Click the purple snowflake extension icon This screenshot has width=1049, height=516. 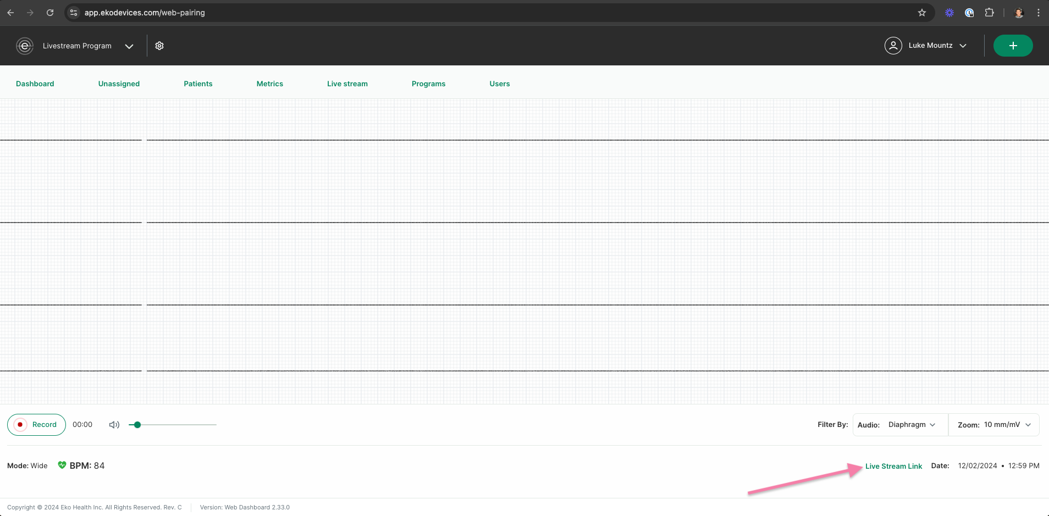click(x=949, y=13)
